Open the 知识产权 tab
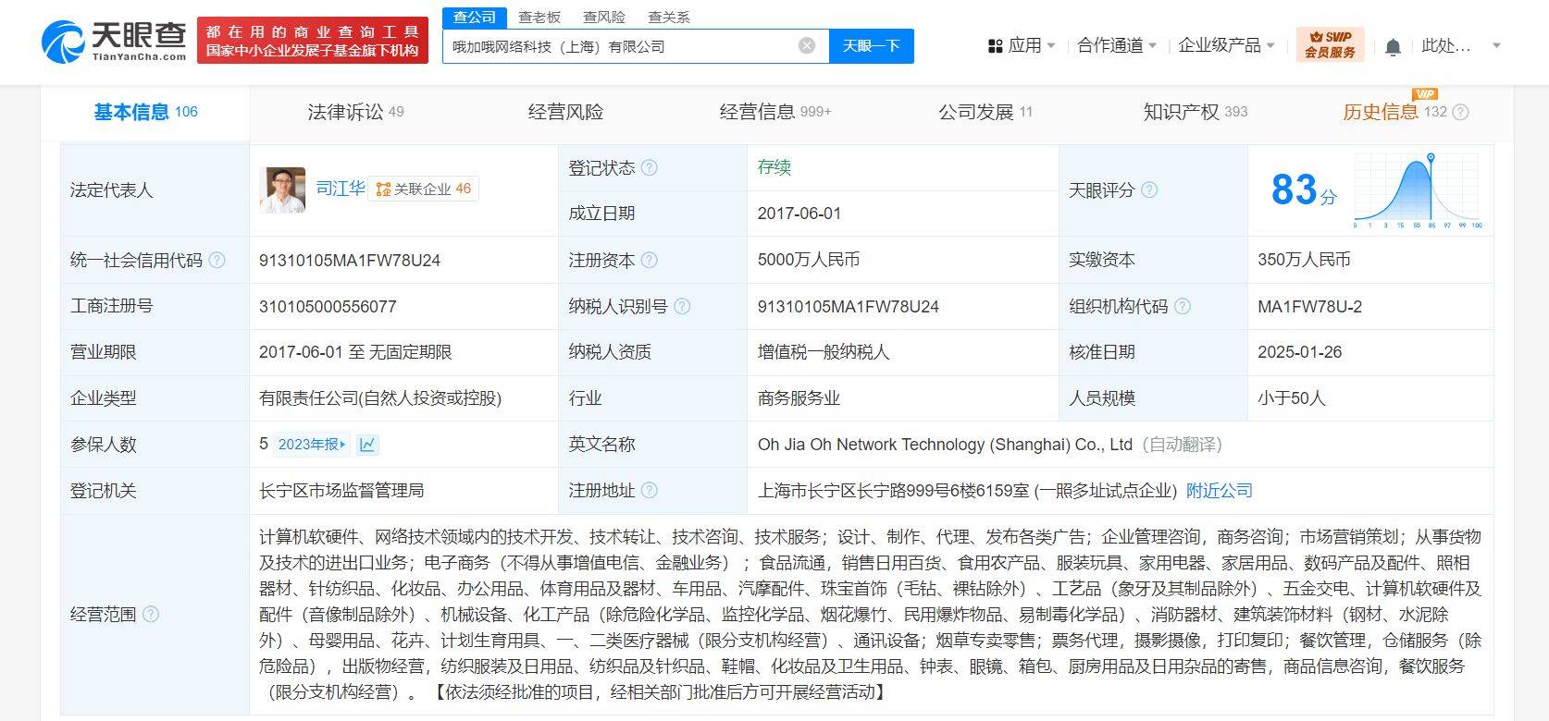 coord(1196,112)
